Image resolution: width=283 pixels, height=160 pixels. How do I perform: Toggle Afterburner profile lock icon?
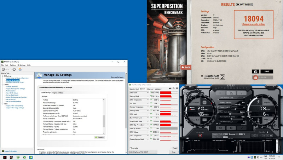pos(267,132)
